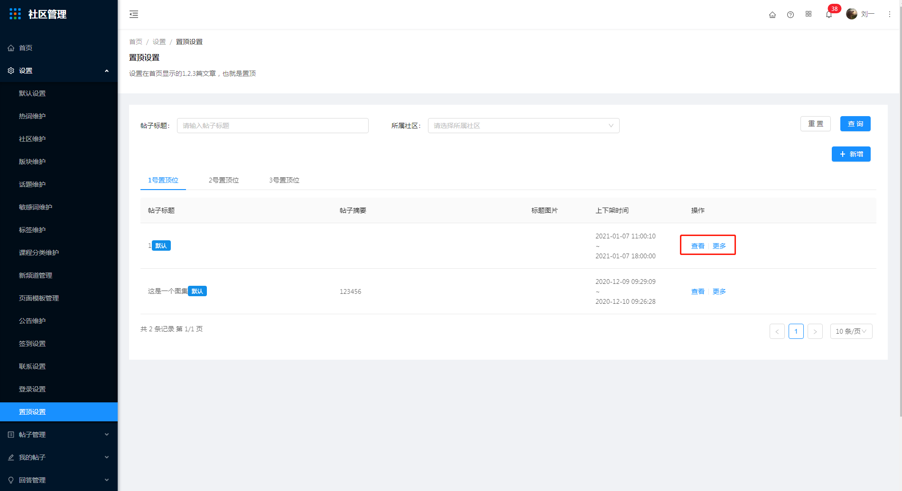Click the 帖子摘要 column header
This screenshot has width=902, height=491.
tap(353, 210)
